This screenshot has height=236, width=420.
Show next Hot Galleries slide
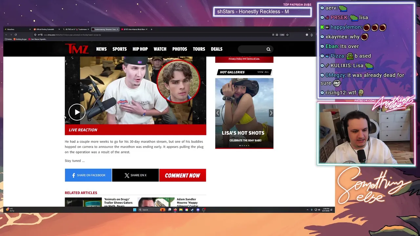(x=271, y=113)
